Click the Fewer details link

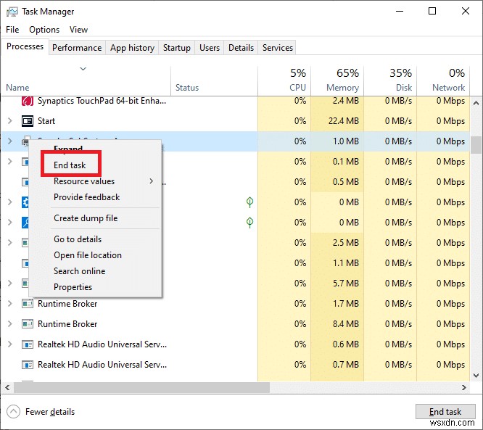(x=49, y=412)
